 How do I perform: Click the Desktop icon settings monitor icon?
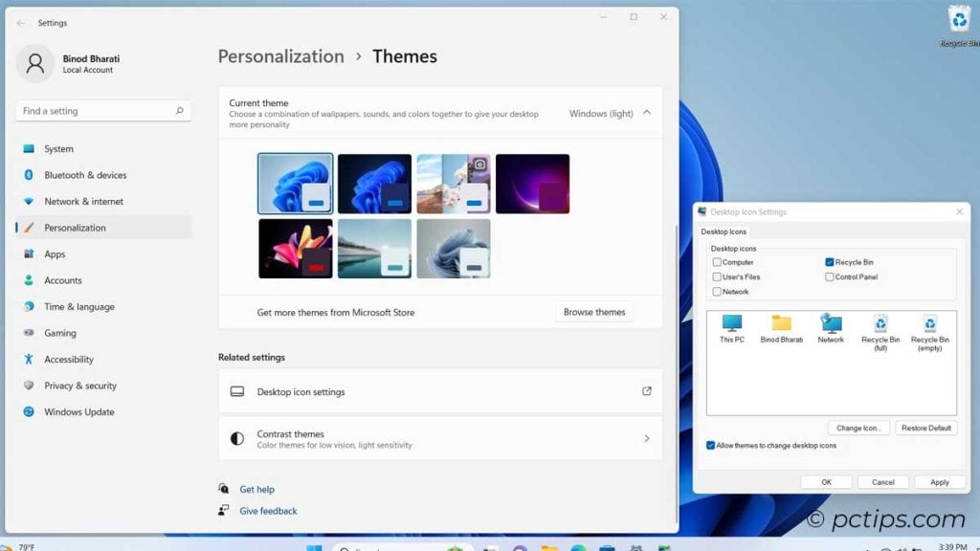(x=235, y=391)
